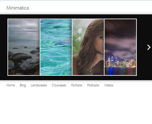This screenshot has width=152, height=124.
Task: Click the large dark boulder in the seashore photo
Action: (x=21, y=57)
